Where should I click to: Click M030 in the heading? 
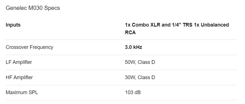35,8
